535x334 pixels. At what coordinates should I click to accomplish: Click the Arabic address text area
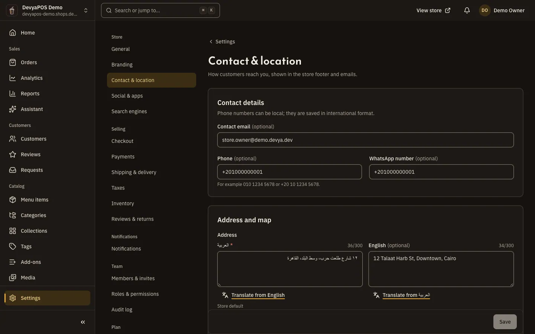(290, 269)
